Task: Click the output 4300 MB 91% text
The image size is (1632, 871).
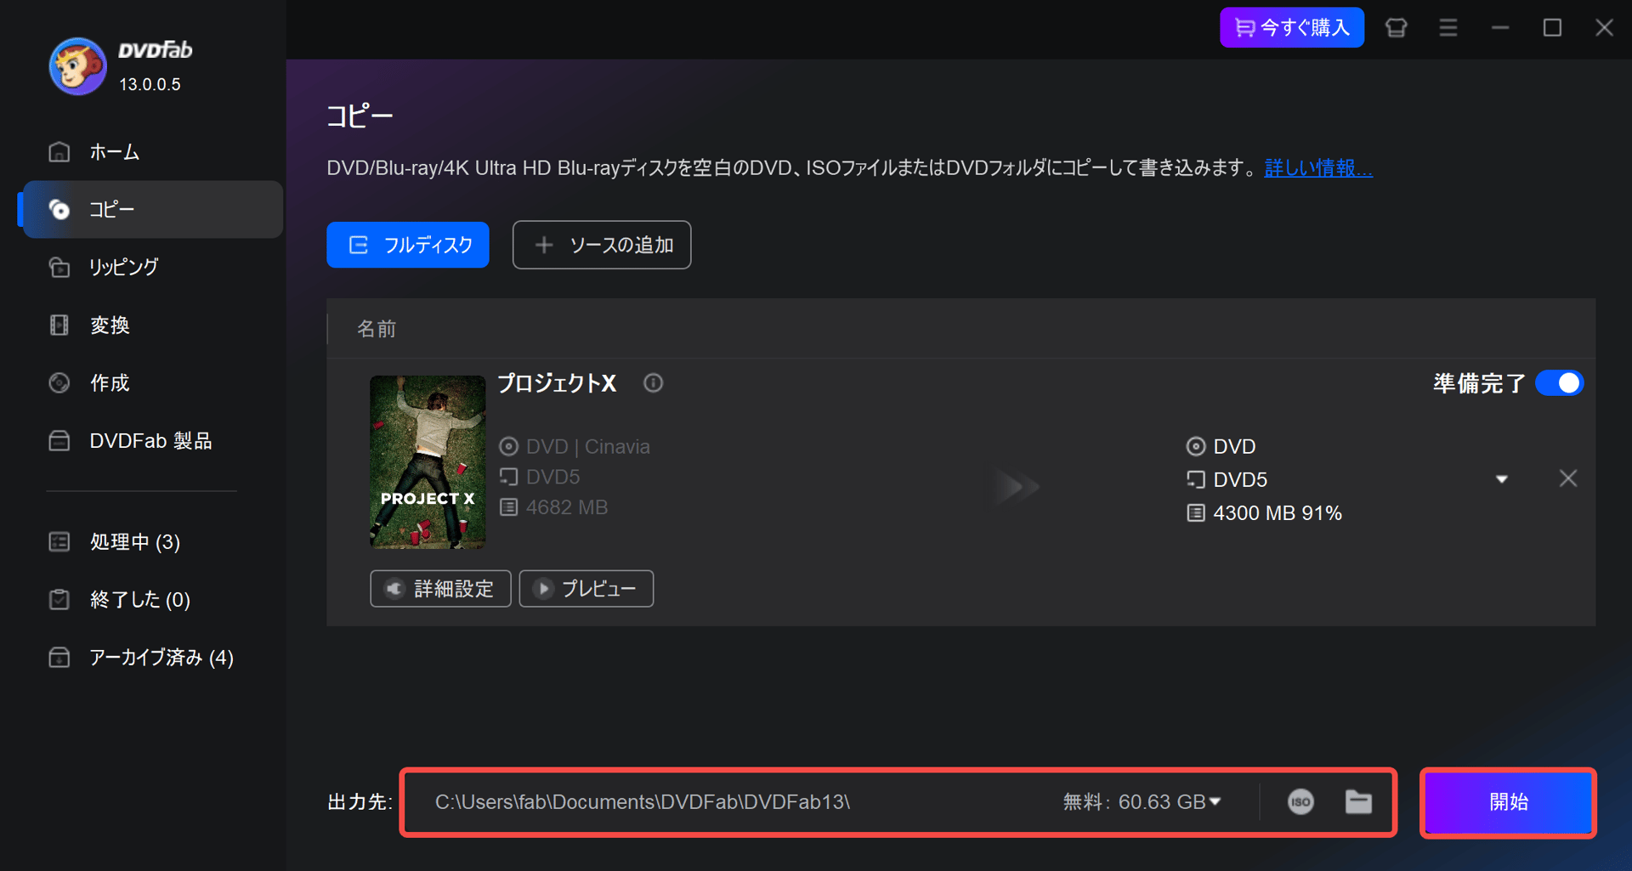Action: [1278, 513]
